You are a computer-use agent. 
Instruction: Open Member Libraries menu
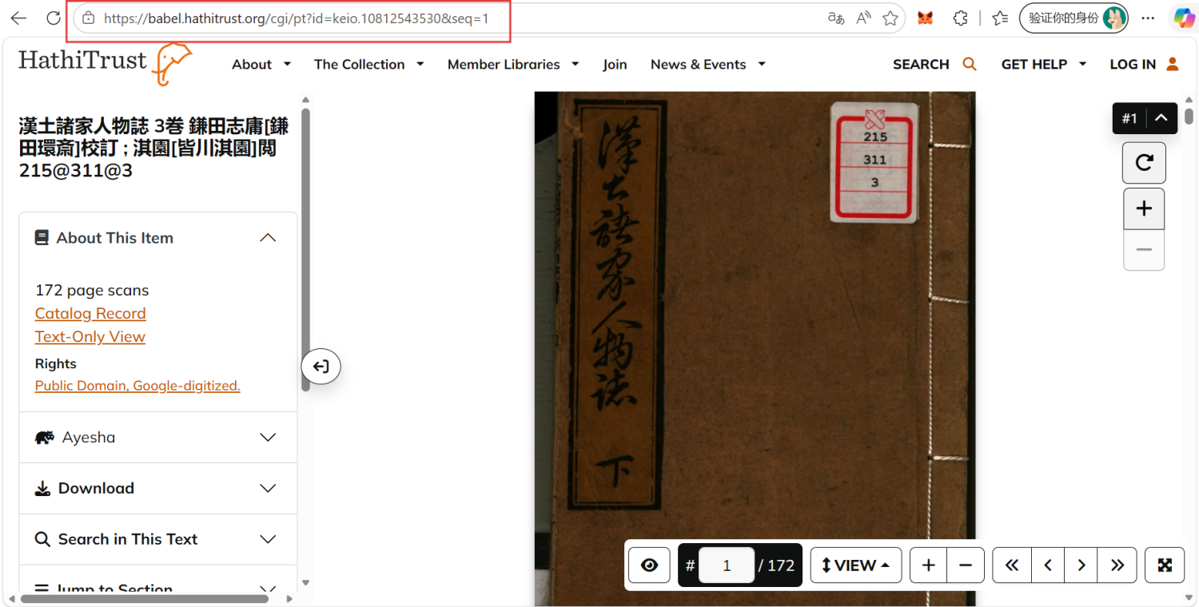coord(514,65)
